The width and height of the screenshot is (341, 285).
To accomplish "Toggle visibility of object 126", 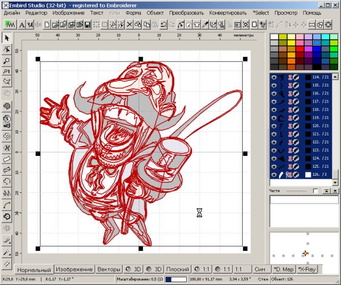I will click(x=275, y=174).
